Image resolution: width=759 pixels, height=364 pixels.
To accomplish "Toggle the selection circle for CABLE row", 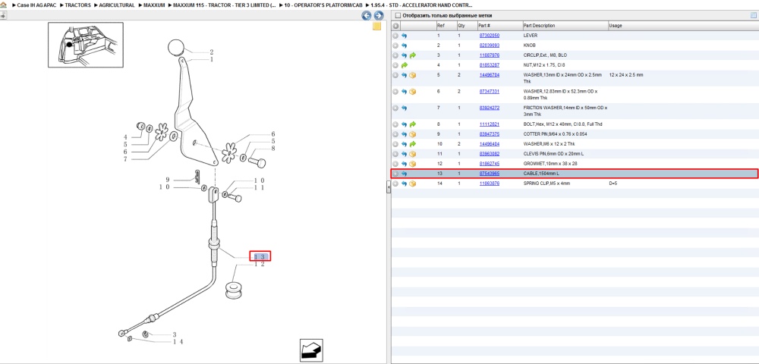I will [x=395, y=174].
